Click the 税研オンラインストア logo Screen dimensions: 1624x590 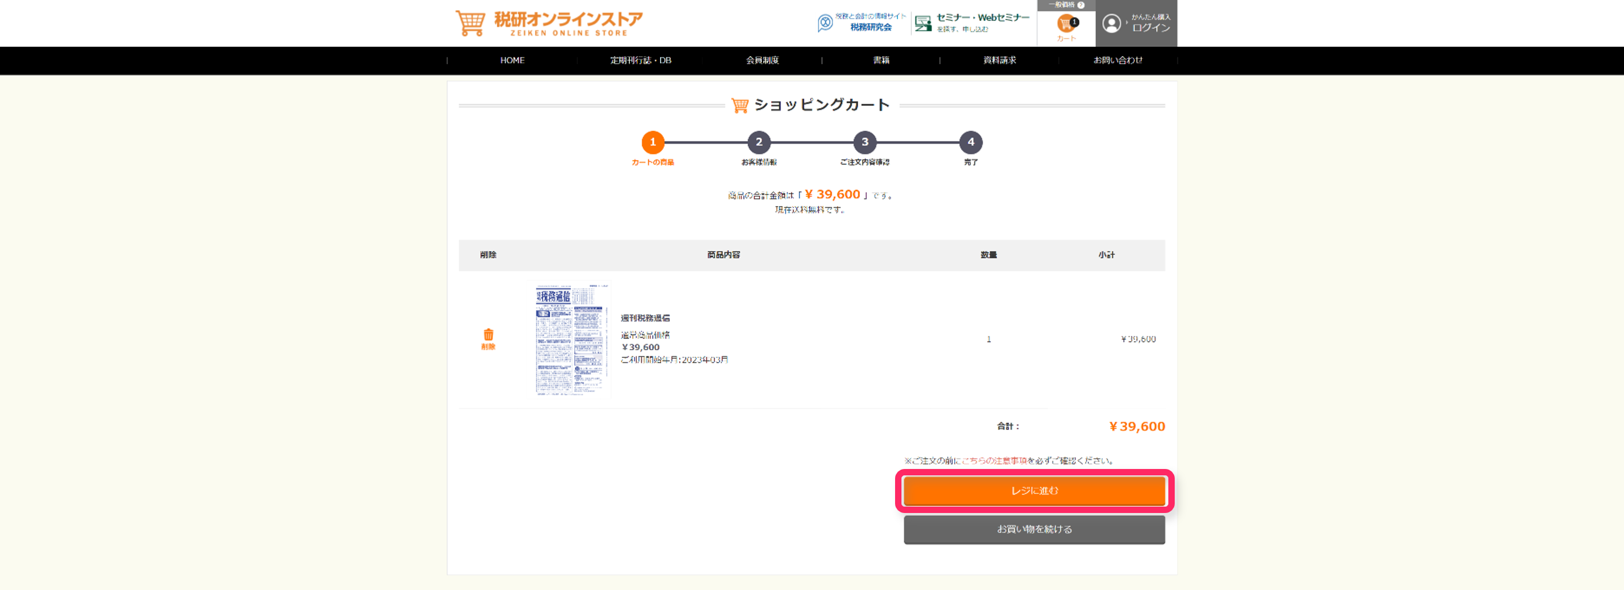(549, 23)
